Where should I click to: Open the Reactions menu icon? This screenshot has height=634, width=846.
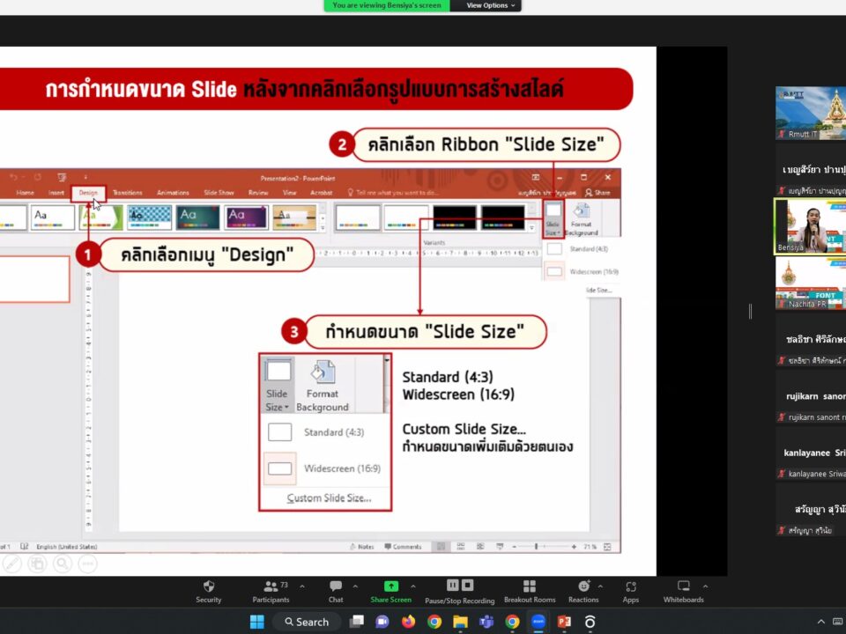coord(583,586)
